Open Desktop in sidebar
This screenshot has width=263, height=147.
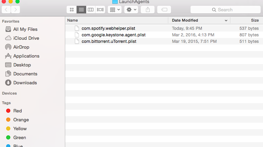[22, 65]
